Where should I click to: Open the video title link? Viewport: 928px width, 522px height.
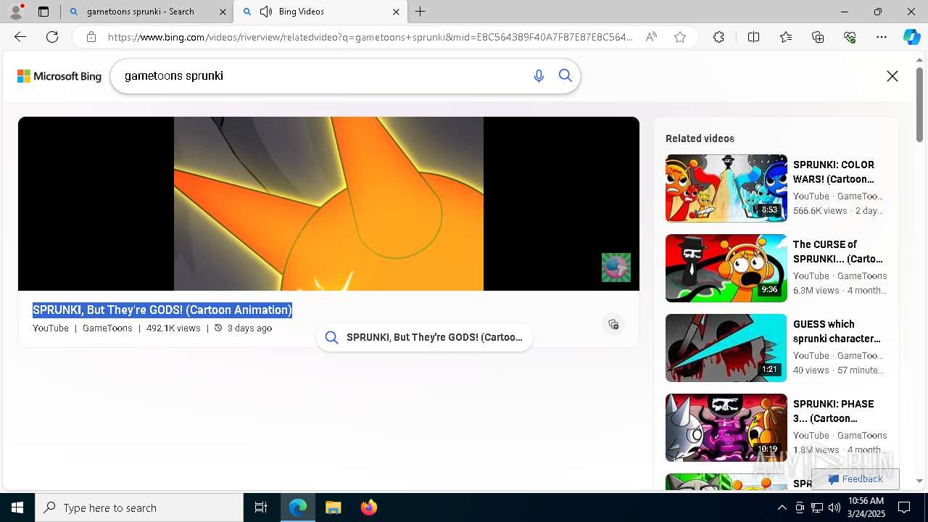(162, 310)
